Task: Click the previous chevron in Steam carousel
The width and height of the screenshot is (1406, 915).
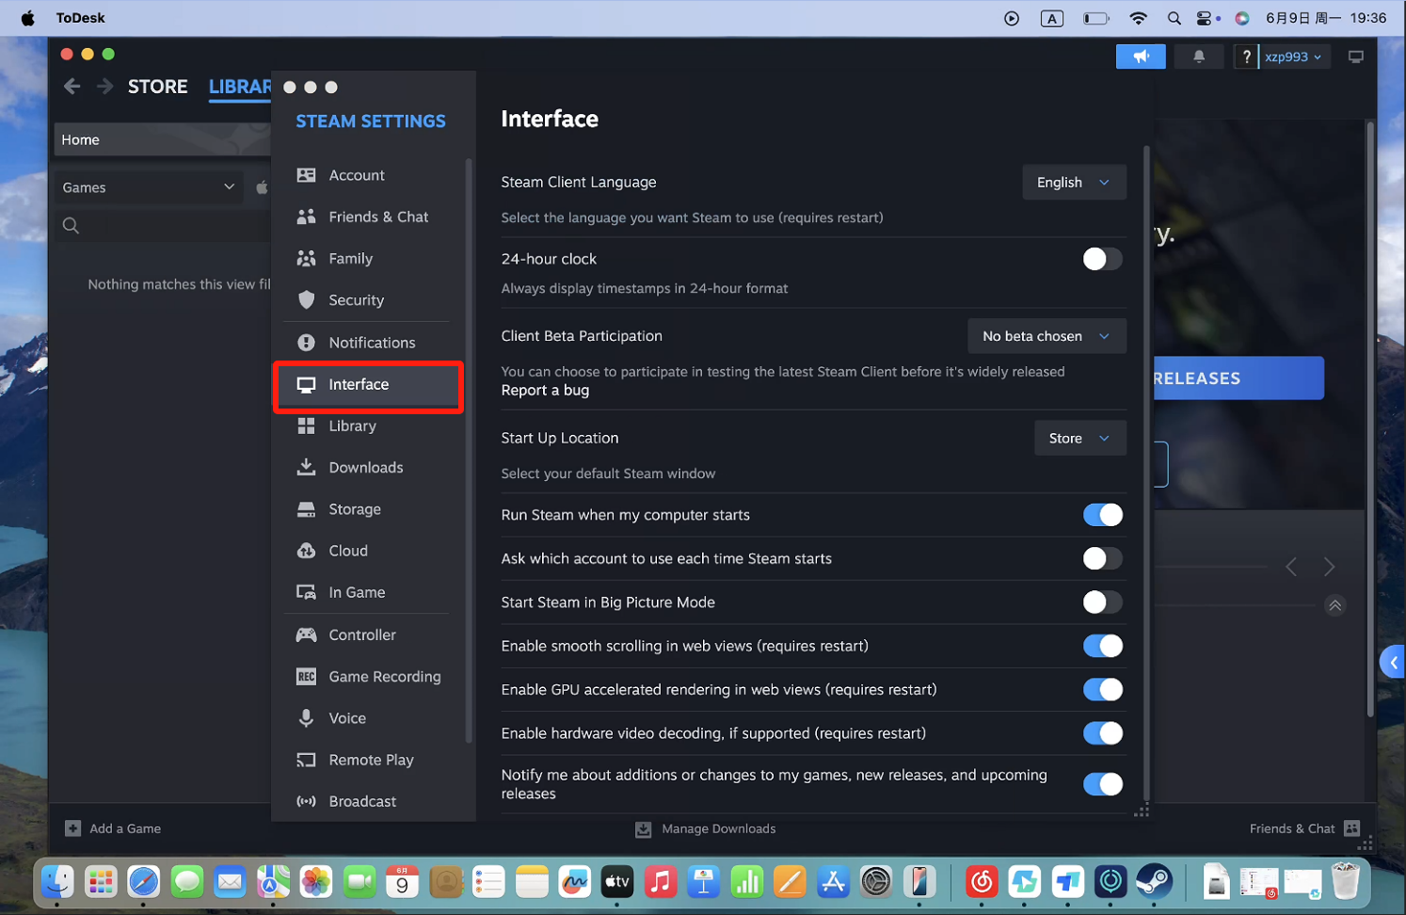Action: [1291, 567]
